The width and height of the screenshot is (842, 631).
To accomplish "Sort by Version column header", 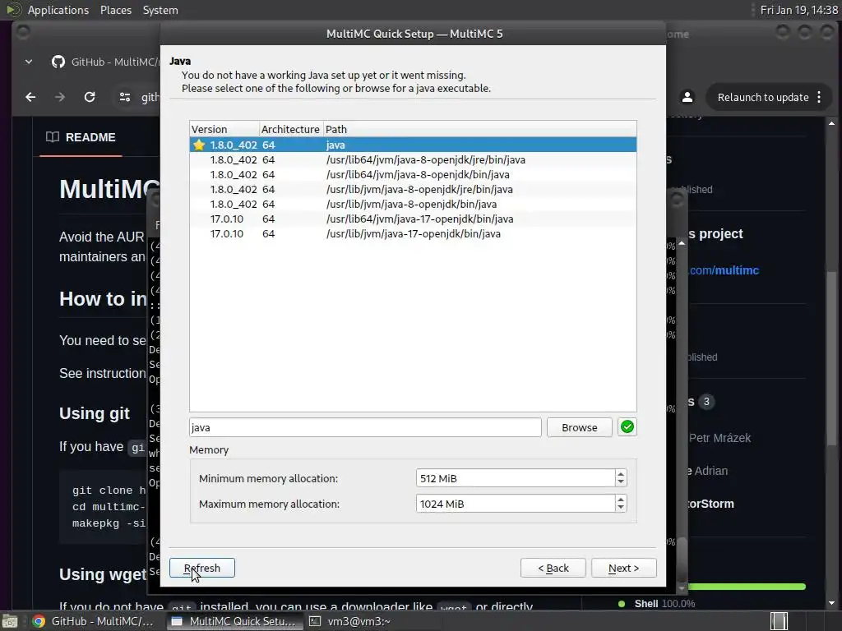I will pyautogui.click(x=224, y=129).
